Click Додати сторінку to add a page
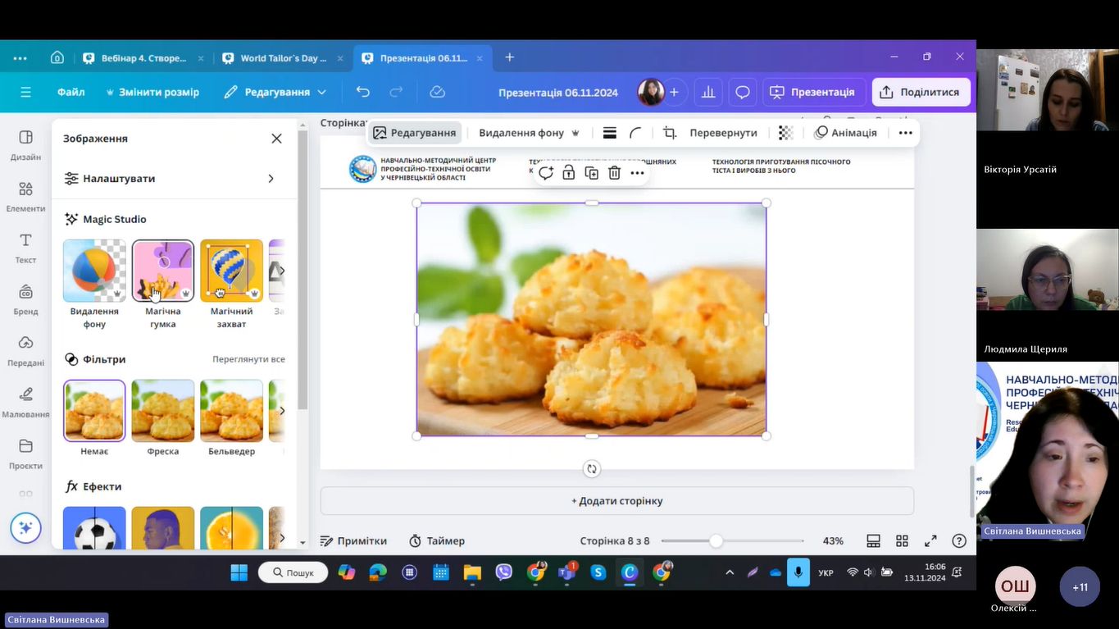This screenshot has height=629, width=1119. pos(616,501)
